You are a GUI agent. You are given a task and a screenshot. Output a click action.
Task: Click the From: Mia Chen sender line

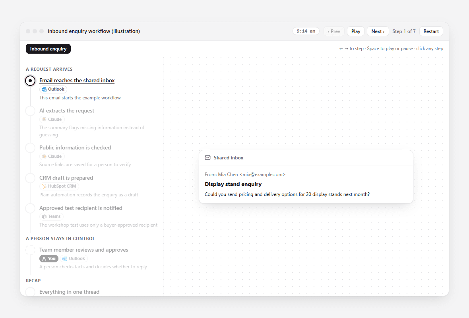point(245,175)
